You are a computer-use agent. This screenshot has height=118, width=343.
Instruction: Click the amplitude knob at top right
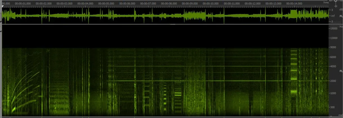pos(336,1)
